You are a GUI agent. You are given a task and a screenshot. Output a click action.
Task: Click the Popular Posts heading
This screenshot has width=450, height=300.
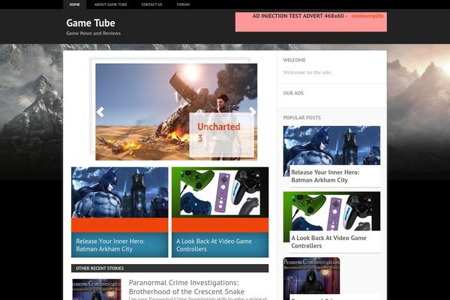[x=302, y=118]
